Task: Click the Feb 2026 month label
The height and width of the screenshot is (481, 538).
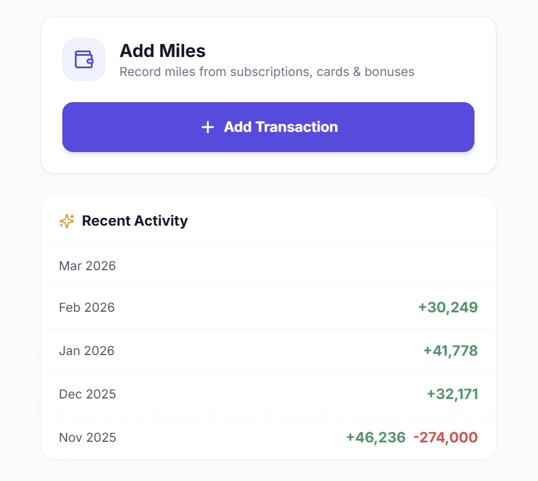Action: (86, 308)
